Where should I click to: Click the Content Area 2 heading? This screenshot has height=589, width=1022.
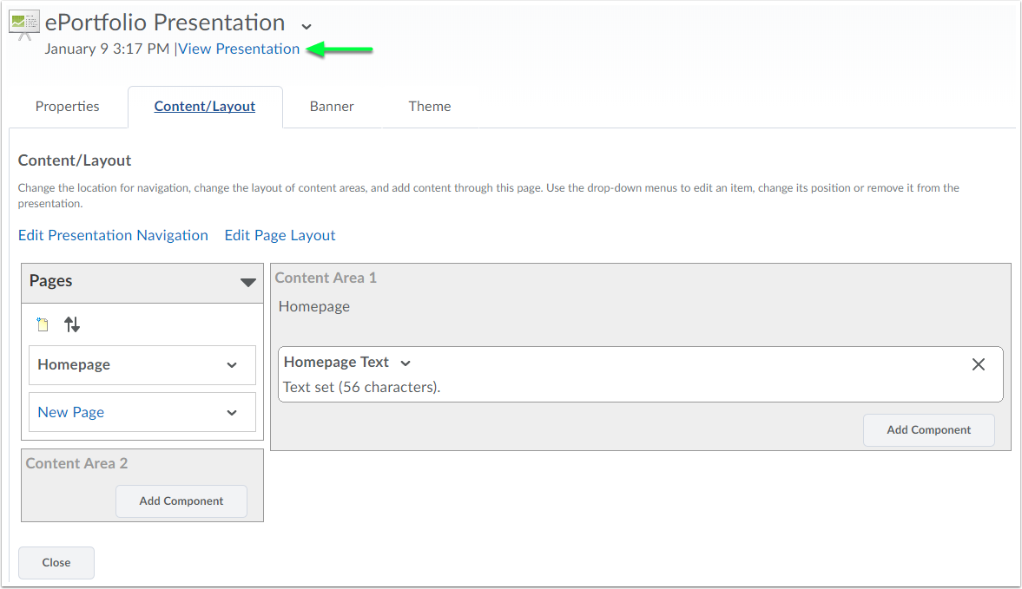tap(77, 463)
